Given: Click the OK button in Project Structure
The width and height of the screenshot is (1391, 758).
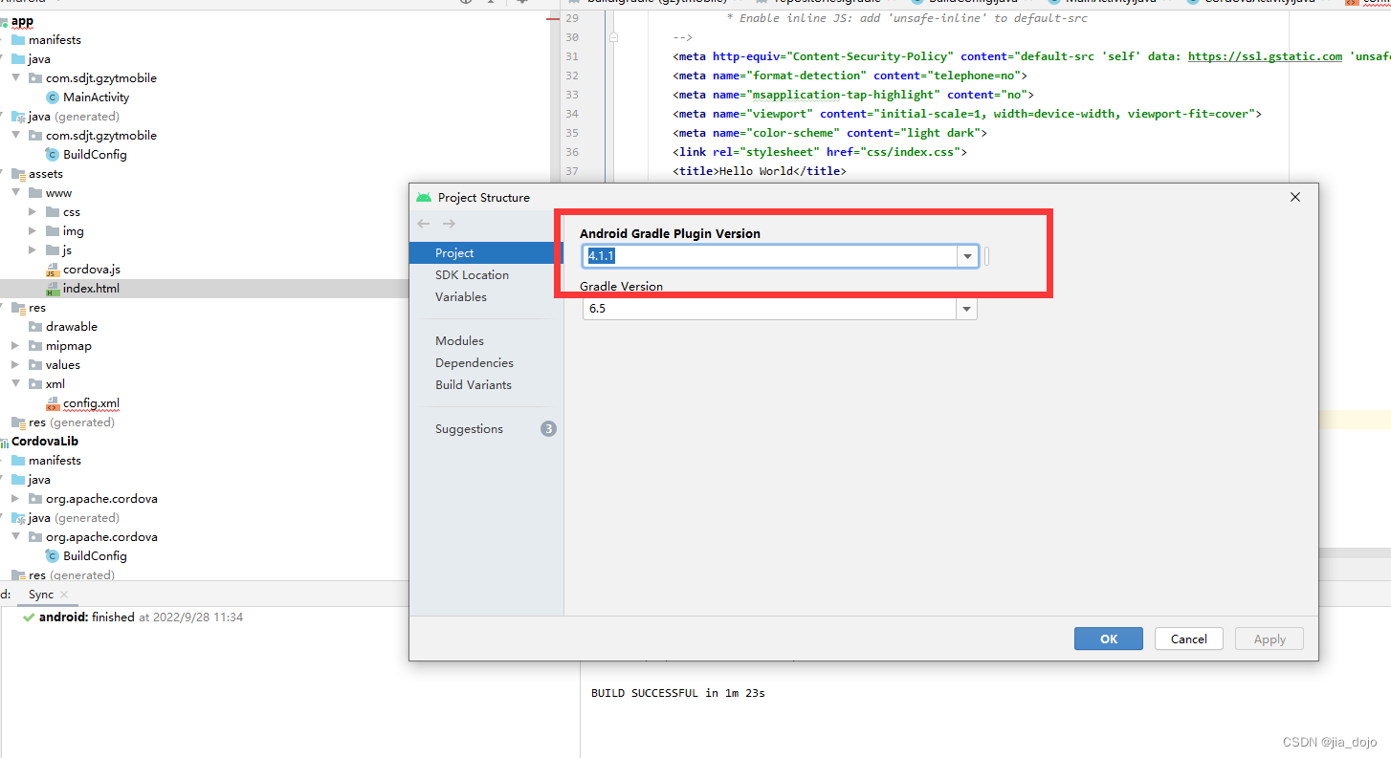Looking at the screenshot, I should (x=1108, y=639).
